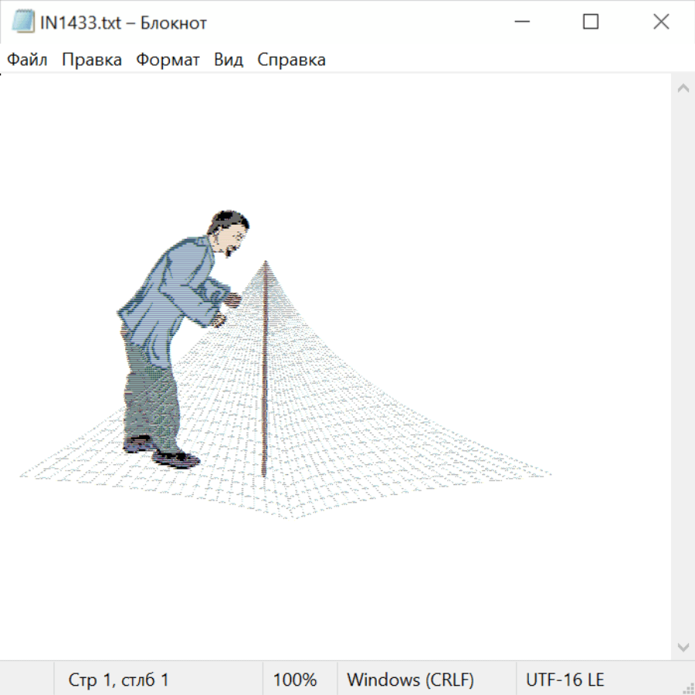Click the vertical brown pole in the picture
The image size is (695, 695).
265,371
